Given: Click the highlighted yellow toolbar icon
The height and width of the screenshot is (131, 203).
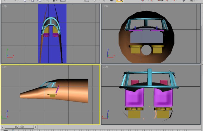Looking at the screenshot, I should coord(120,1).
